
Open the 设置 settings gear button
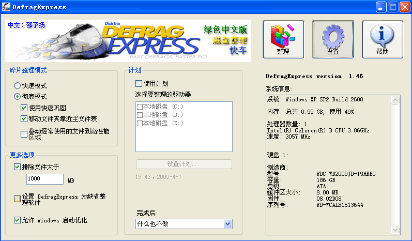coord(333,39)
